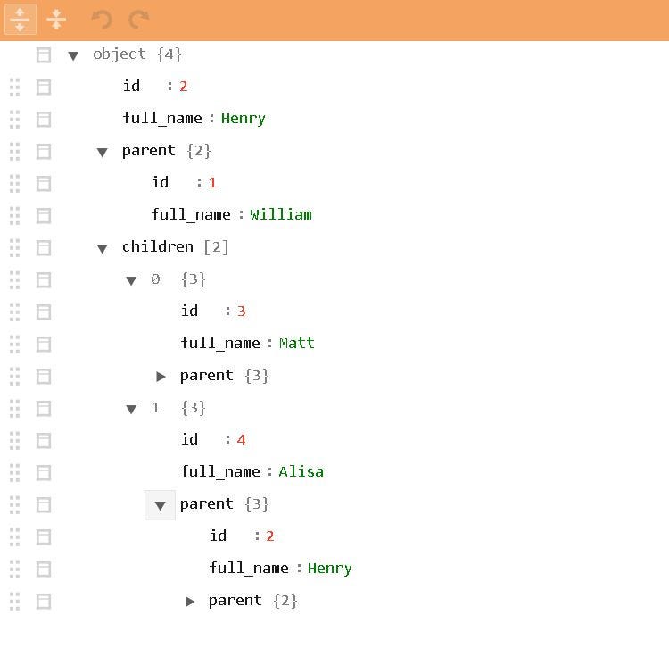This screenshot has width=669, height=657.
Task: Collapse parent {3} under Alisa
Action: pyautogui.click(x=160, y=505)
